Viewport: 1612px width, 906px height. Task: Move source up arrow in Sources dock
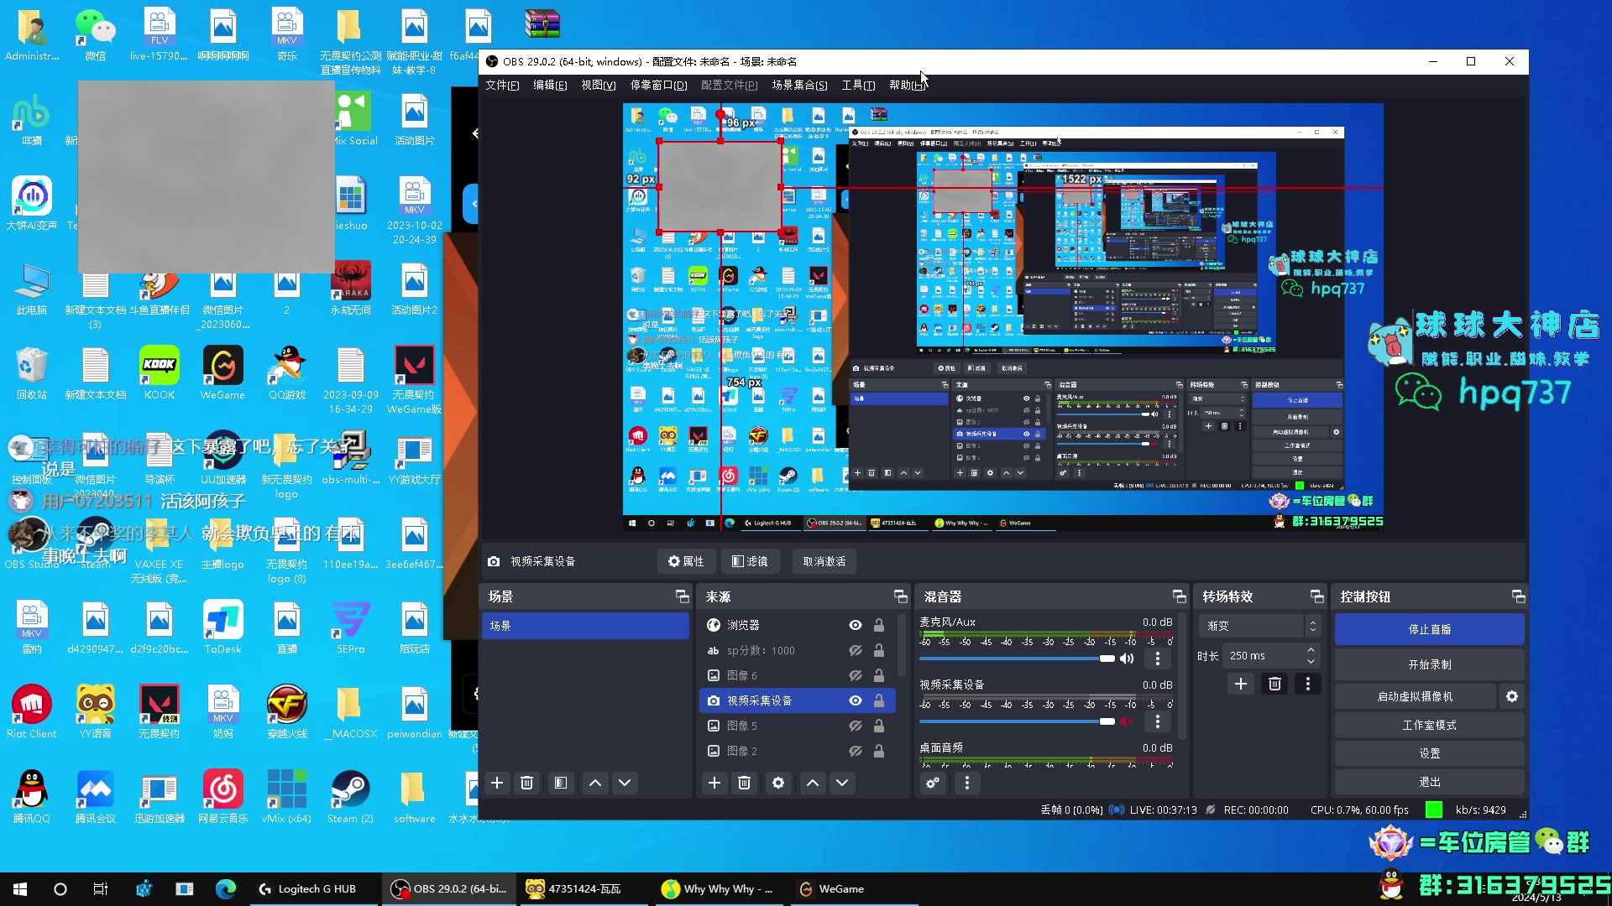(813, 783)
